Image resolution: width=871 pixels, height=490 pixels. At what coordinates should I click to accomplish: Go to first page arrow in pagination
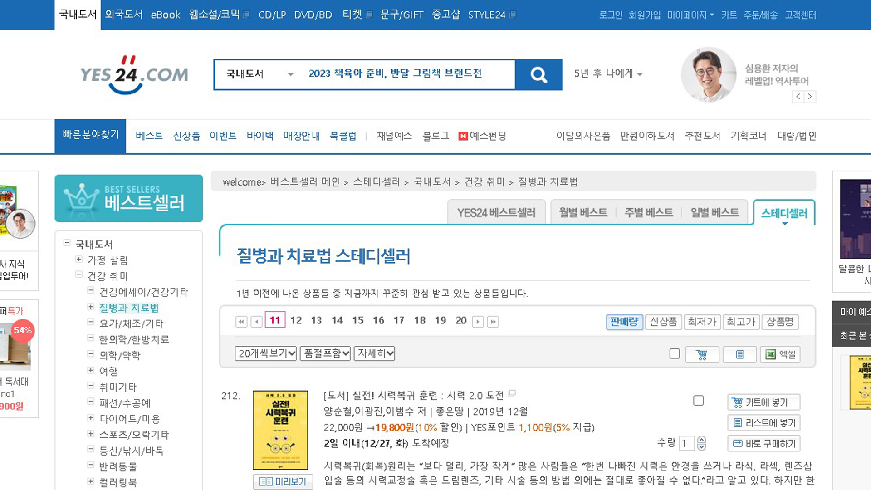tap(241, 322)
